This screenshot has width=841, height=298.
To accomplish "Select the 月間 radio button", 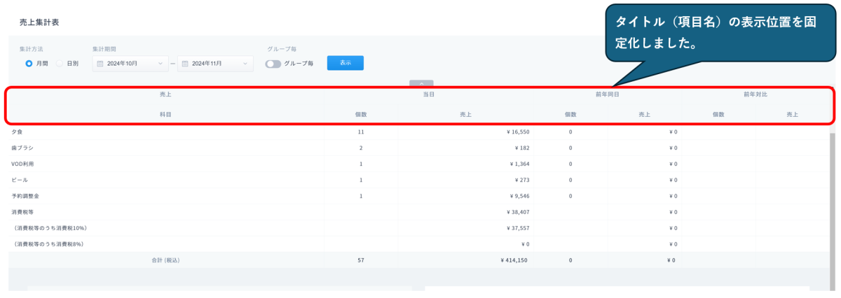I will tap(29, 64).
